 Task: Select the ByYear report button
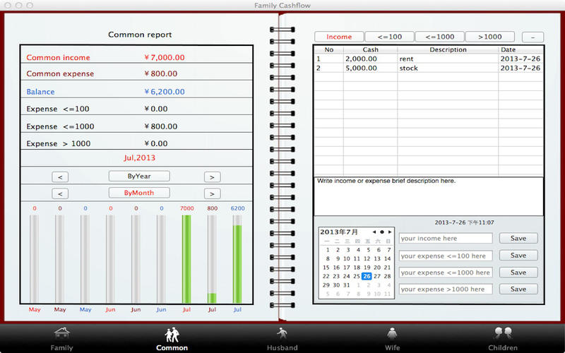(139, 176)
